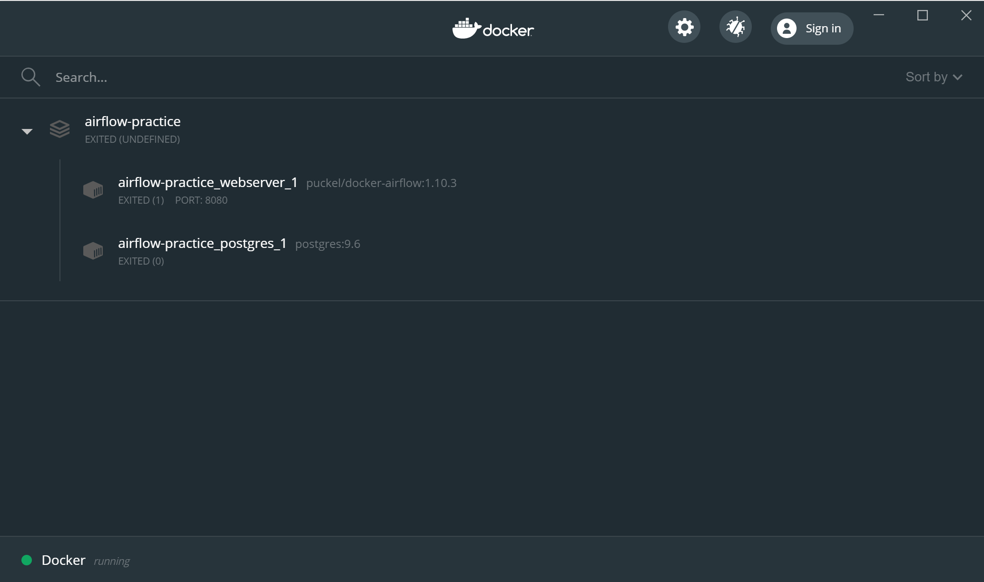Screen dimensions: 984x582
Task: Select the airflow-practice_webserver_1 container
Action: [207, 182]
